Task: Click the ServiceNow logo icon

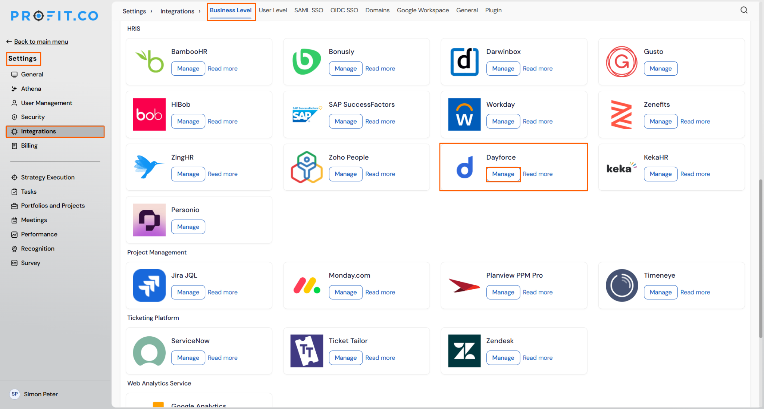Action: [149, 351]
